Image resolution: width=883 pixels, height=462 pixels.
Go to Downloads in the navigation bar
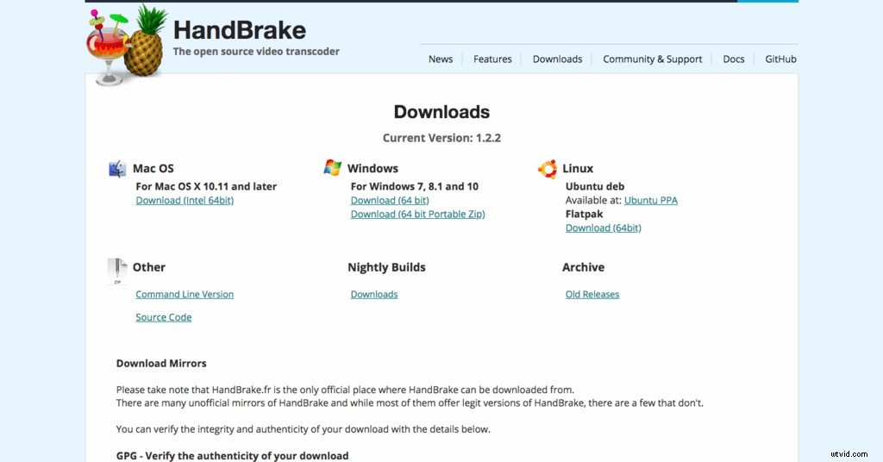pos(557,59)
